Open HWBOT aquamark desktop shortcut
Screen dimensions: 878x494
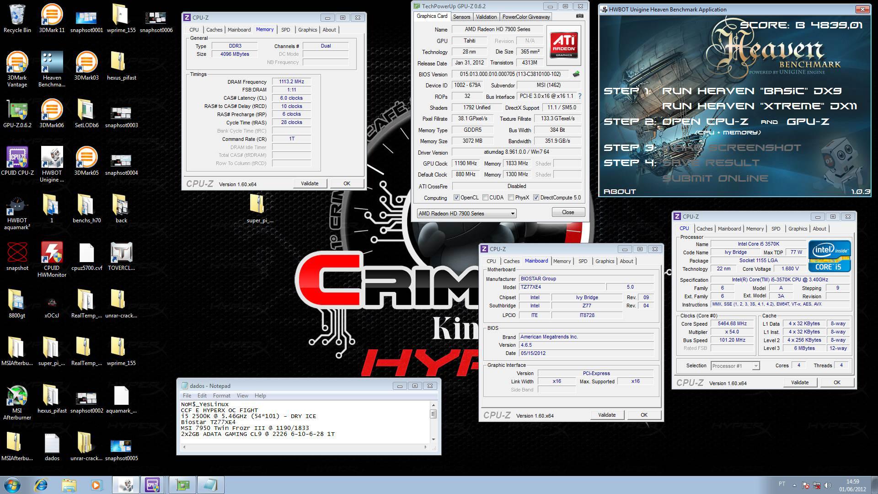click(x=17, y=212)
